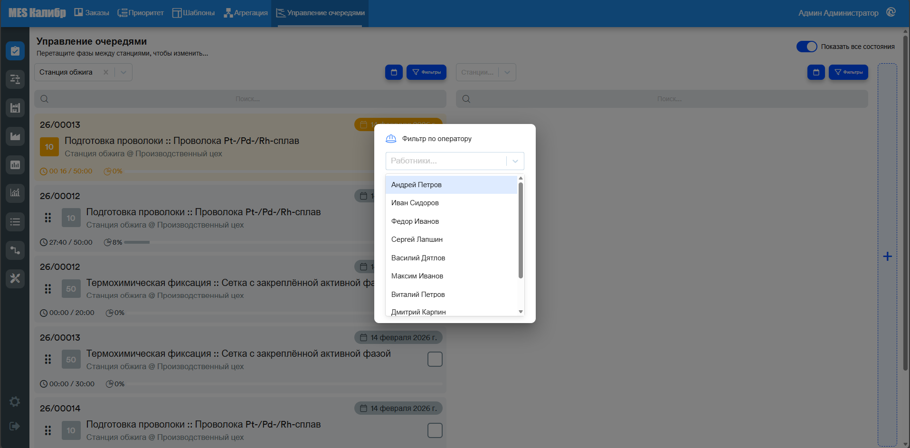Select Сергей Лапшин from workers list

click(451, 239)
